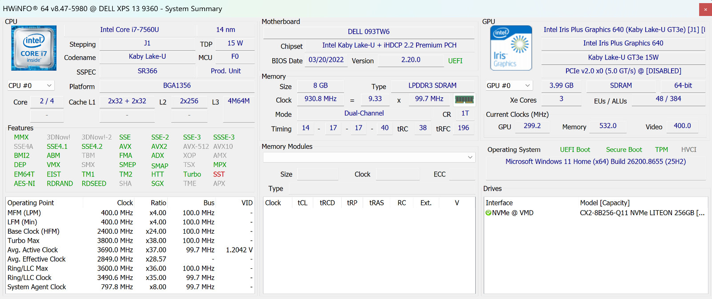Click the green memory module icon
Screen dimensions: 712x299
pyautogui.click(x=464, y=100)
